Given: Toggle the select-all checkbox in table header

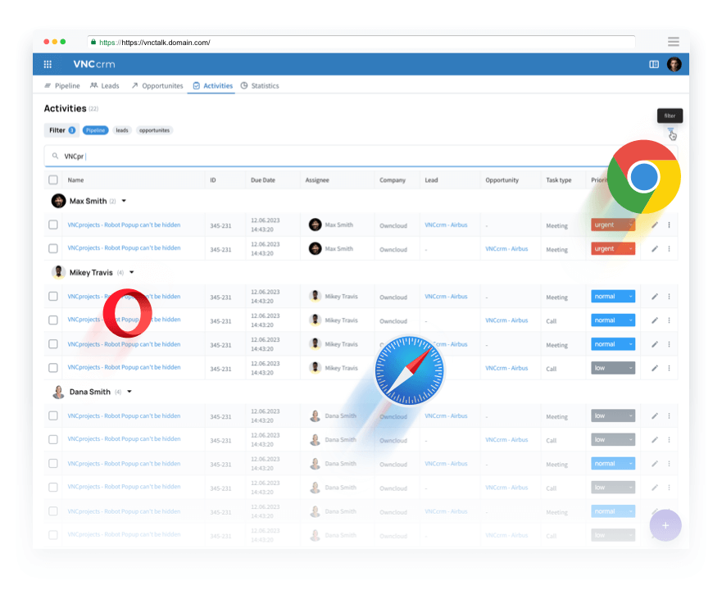Looking at the screenshot, I should click(x=53, y=180).
